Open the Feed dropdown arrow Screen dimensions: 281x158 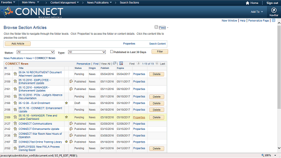click(168, 28)
